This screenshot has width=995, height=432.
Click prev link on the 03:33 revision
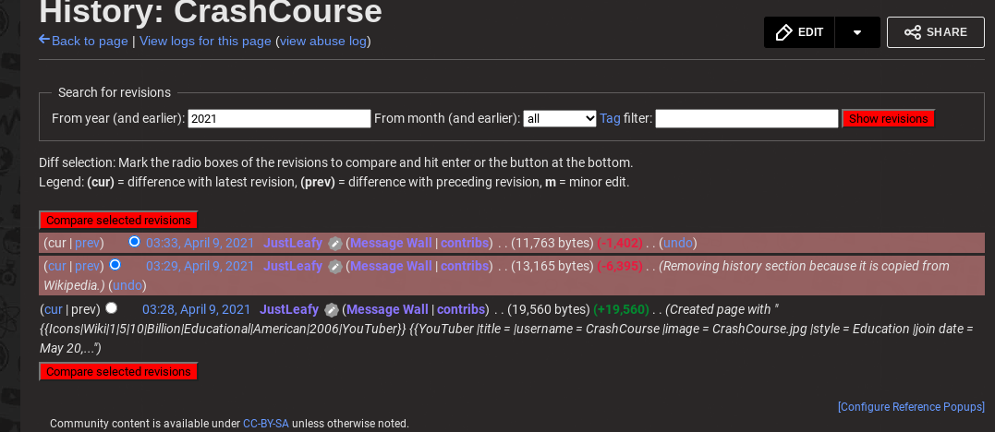click(x=88, y=243)
